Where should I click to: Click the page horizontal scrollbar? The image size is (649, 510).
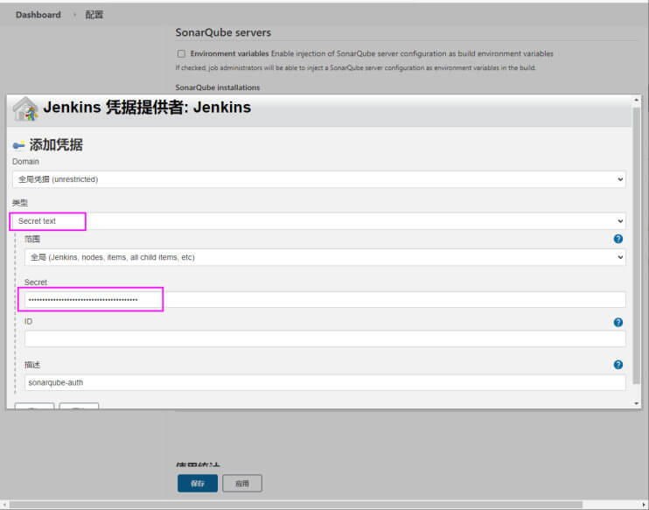click(296, 505)
